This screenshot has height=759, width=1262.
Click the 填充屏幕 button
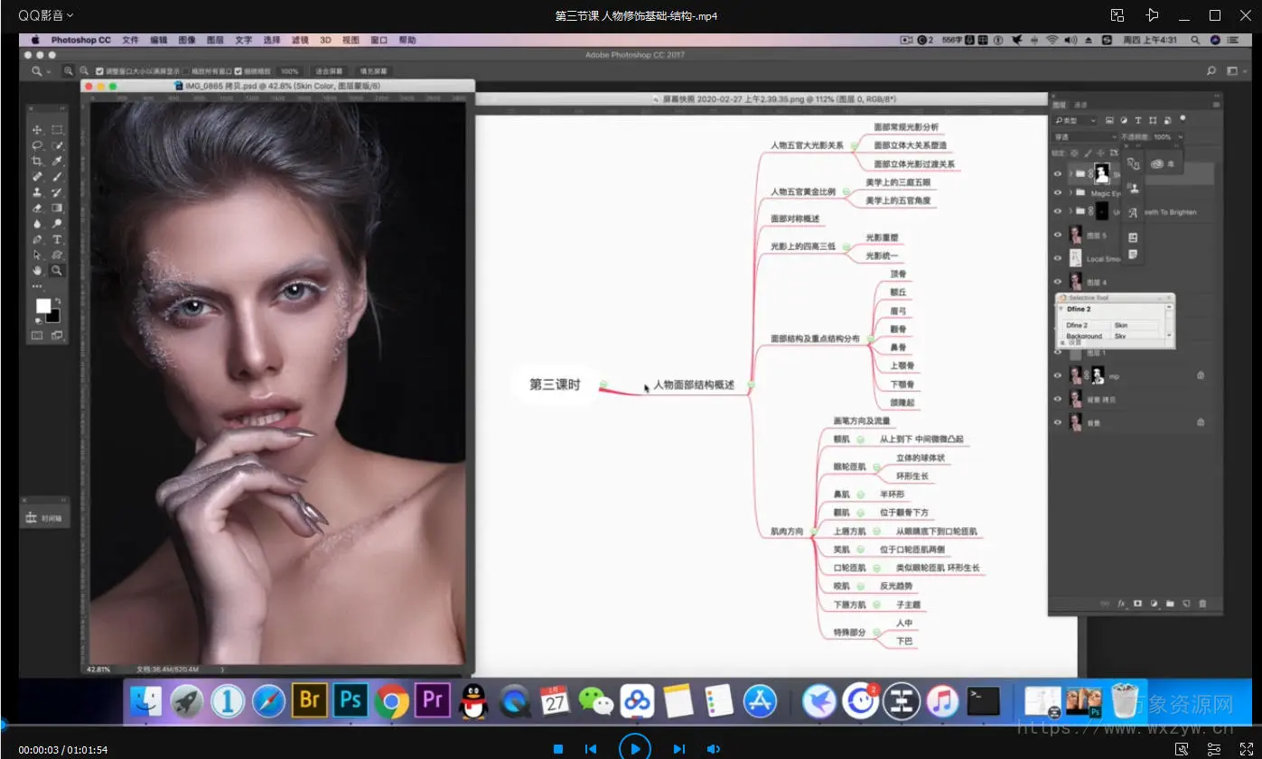(x=373, y=70)
